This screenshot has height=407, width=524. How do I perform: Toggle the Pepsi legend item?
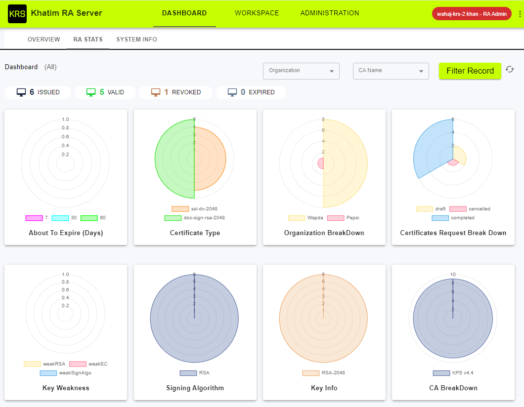343,218
